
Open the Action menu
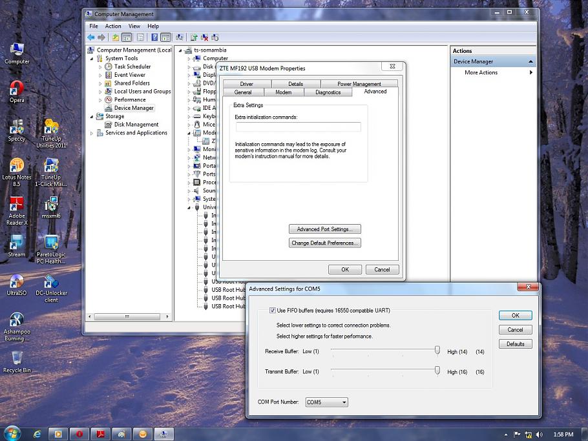113,26
